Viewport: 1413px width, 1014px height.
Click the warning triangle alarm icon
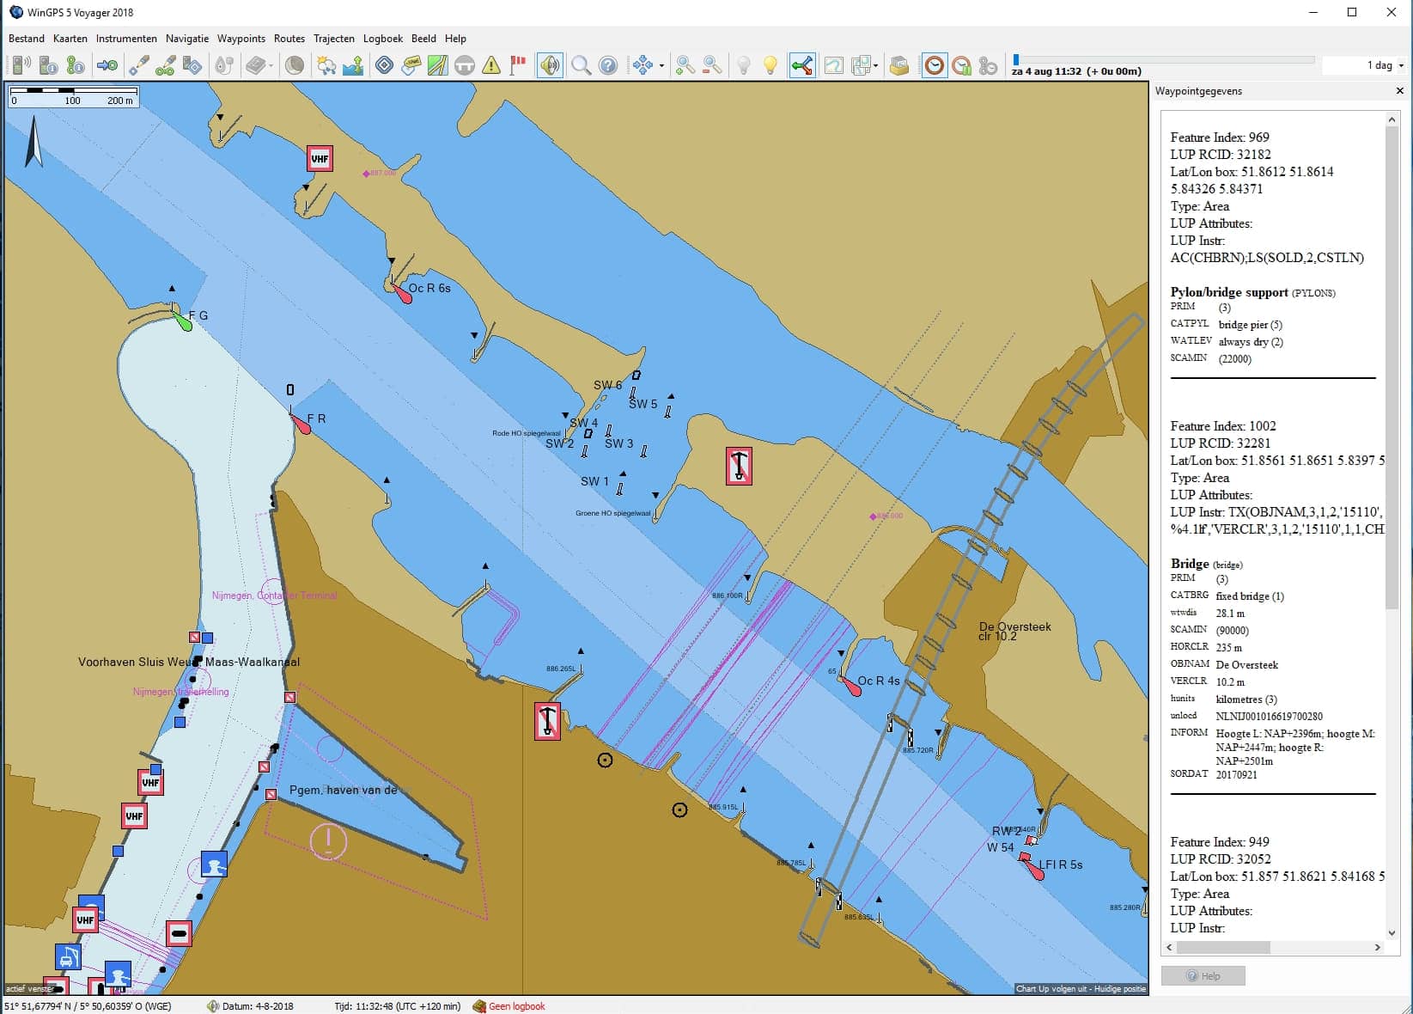pos(491,65)
